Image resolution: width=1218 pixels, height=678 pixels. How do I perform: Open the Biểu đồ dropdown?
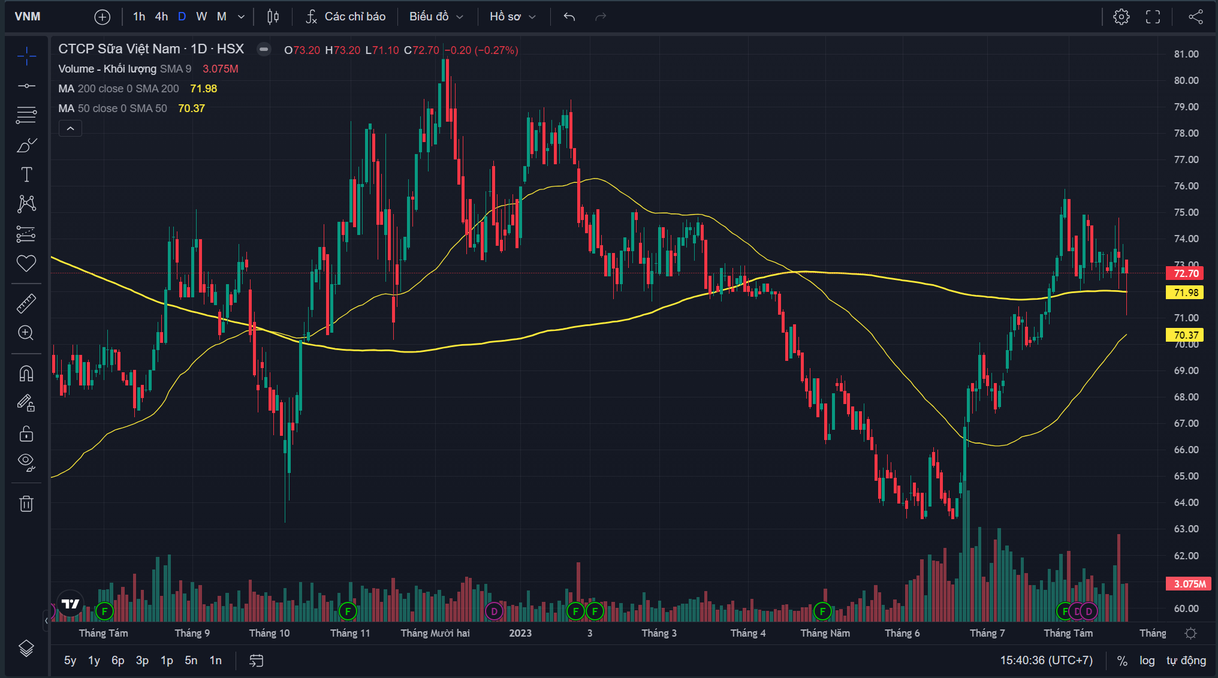pyautogui.click(x=436, y=17)
